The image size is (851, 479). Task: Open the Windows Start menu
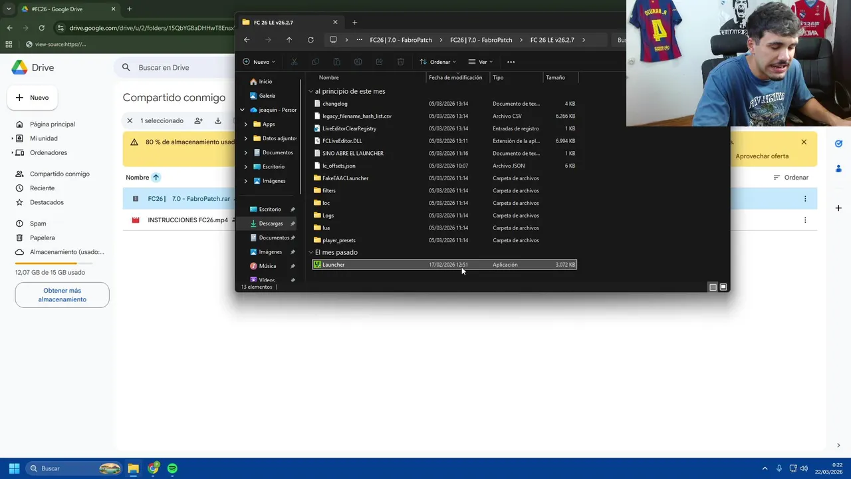[14, 468]
